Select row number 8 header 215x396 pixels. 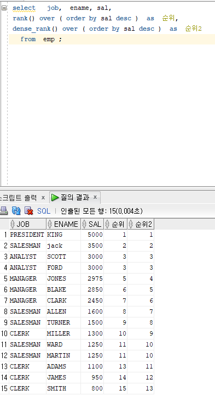[x=4, y=311]
